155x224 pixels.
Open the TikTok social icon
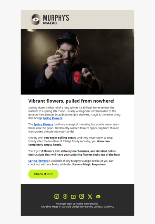click(x=57, y=196)
